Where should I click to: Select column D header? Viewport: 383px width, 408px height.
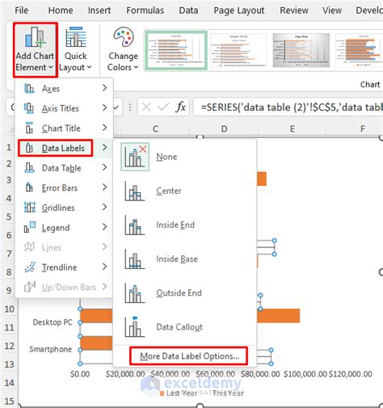coord(224,128)
